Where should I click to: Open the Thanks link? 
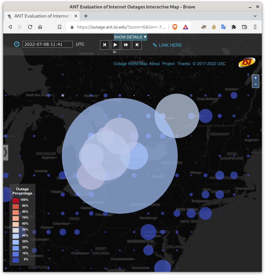(x=184, y=64)
